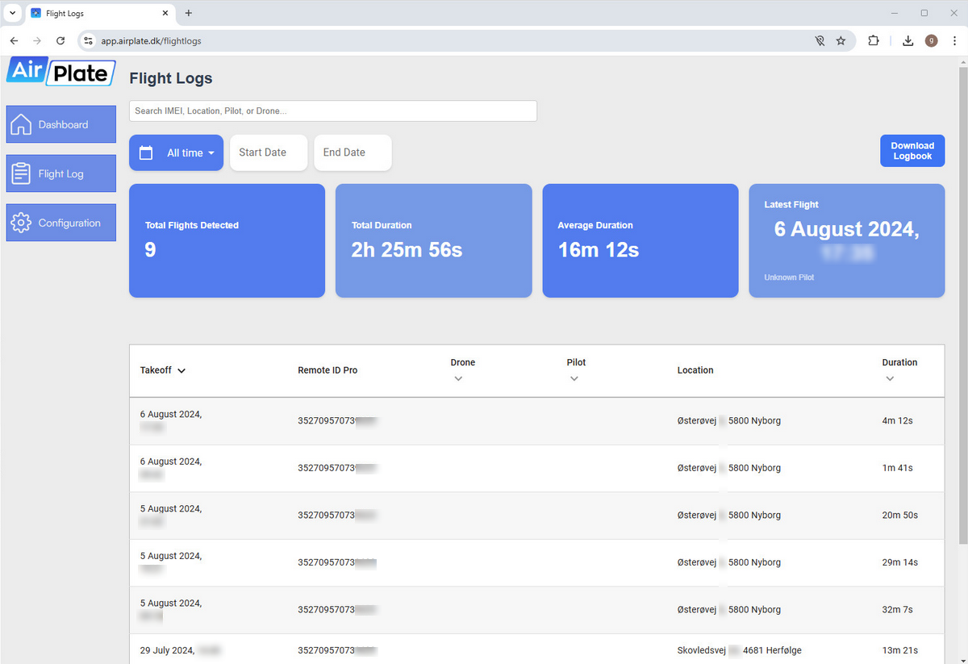Click the Configuration gear icon
This screenshot has height=664, width=968.
pos(22,223)
